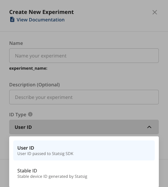Open the View Documentation link
168x187 pixels.
click(40, 20)
